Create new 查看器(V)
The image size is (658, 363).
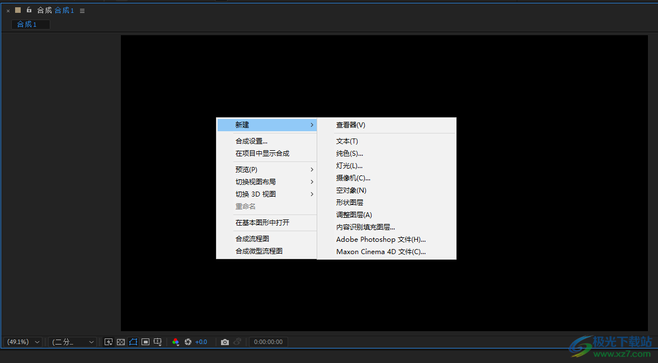click(387, 125)
